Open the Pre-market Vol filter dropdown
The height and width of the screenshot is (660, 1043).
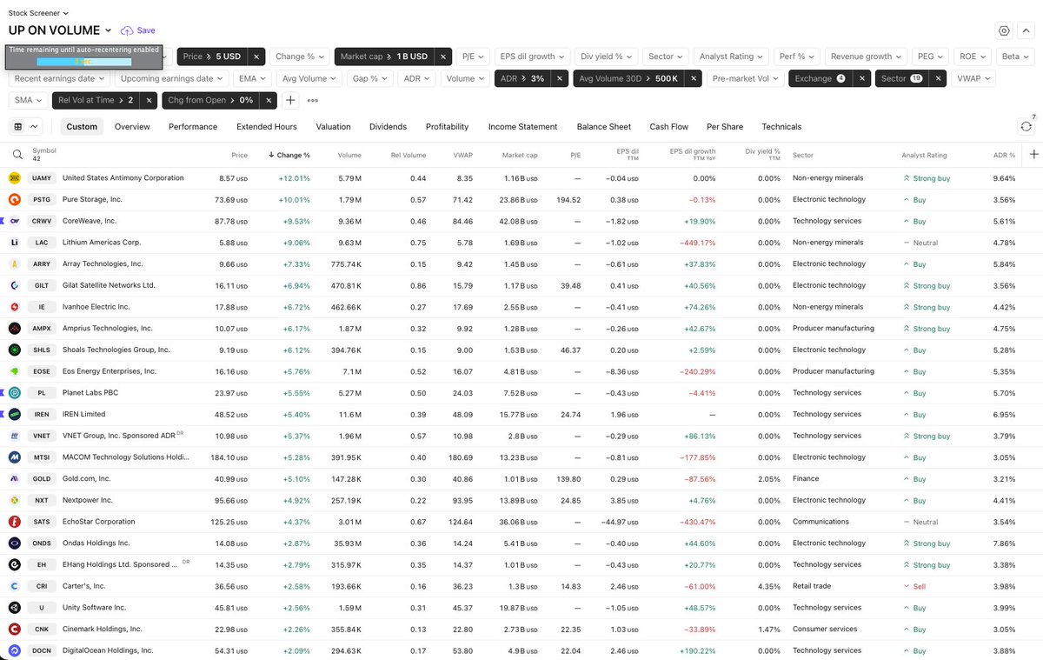coord(745,78)
